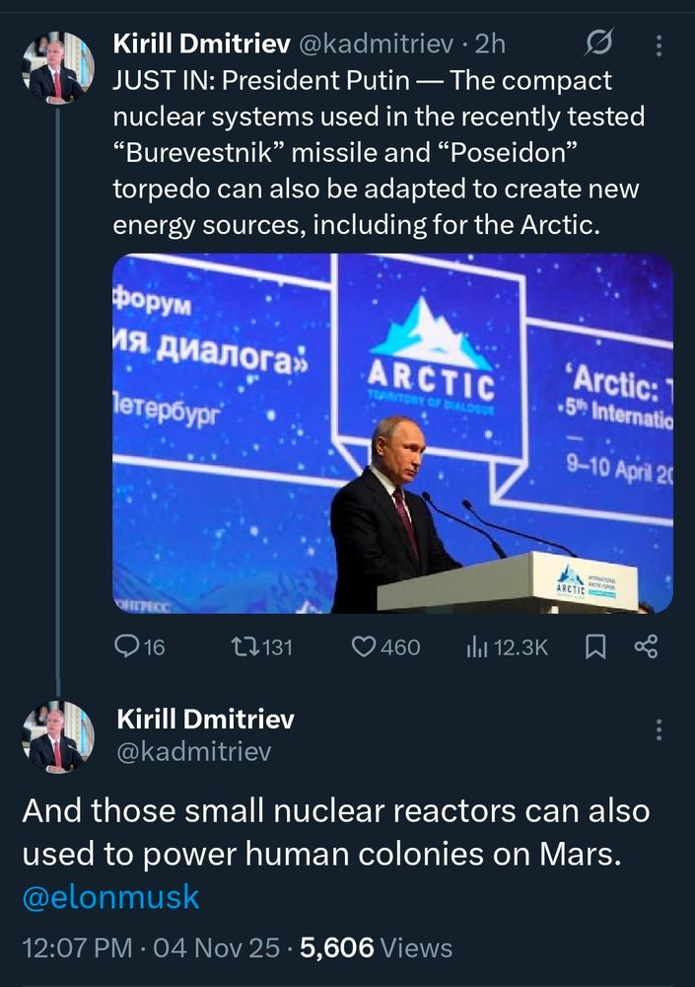Open the @elonmusk mention link
695x987 pixels.
[x=110, y=896]
